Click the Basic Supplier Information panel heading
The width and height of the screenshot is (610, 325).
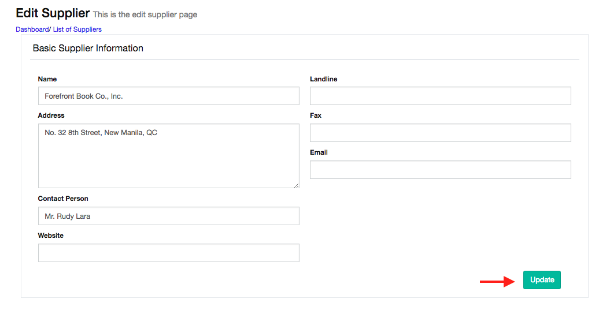point(88,48)
